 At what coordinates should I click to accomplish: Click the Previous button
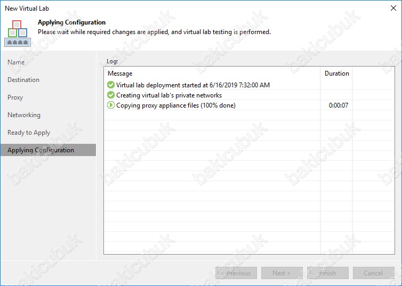[x=236, y=273]
